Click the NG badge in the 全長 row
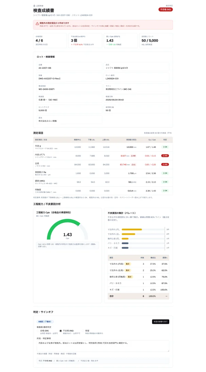Image resolution: width=206 pixels, height=372 pixels. coord(165,164)
